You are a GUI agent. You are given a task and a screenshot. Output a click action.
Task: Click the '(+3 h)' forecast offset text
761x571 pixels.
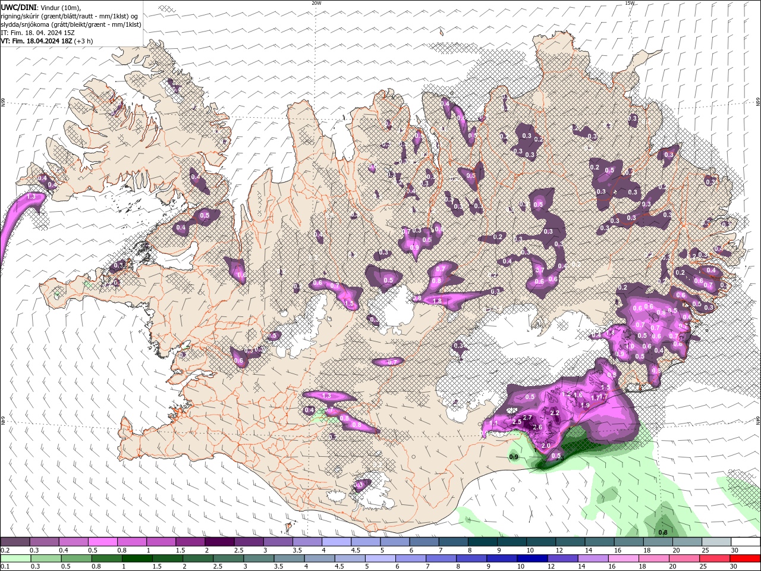(x=84, y=41)
